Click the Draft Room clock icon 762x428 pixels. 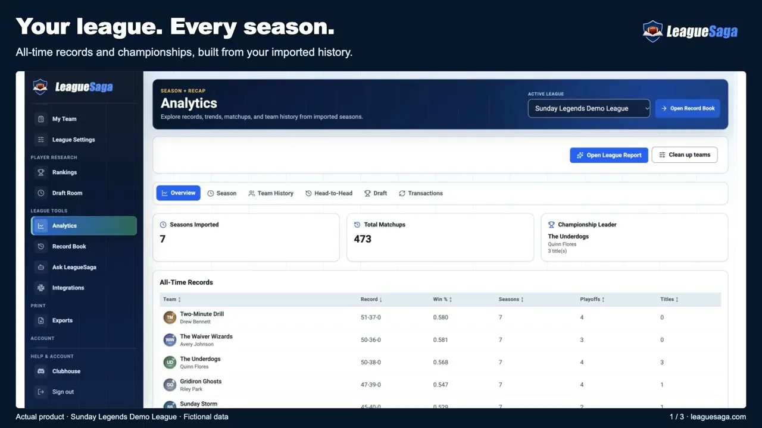point(41,193)
